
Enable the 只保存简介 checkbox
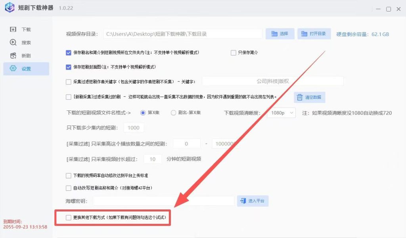(233, 53)
